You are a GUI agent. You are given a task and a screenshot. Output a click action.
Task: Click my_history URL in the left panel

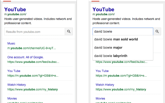click(32, 89)
